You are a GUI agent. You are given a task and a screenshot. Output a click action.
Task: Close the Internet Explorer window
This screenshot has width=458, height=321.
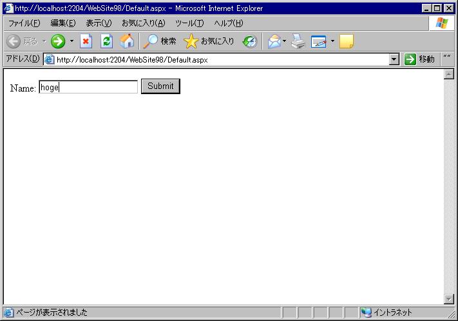pos(449,8)
